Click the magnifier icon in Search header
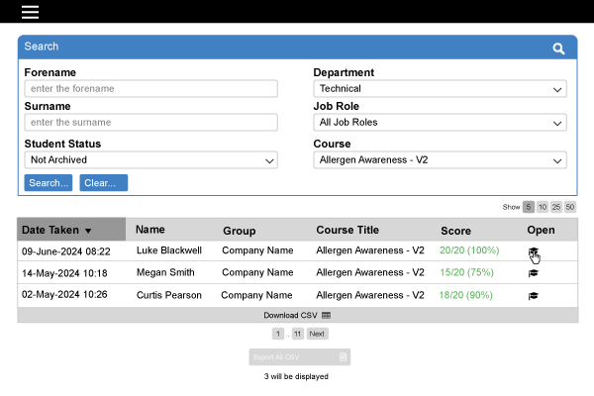Screen dimensions: 594x396 coord(558,49)
